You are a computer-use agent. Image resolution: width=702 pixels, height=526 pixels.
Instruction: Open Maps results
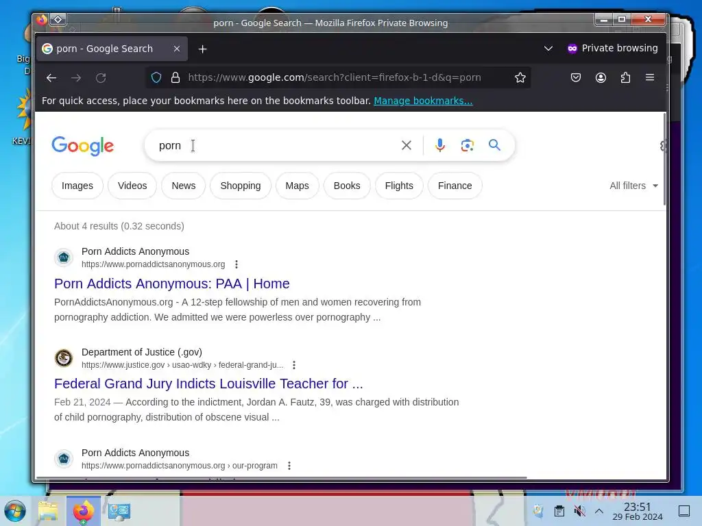click(x=298, y=186)
